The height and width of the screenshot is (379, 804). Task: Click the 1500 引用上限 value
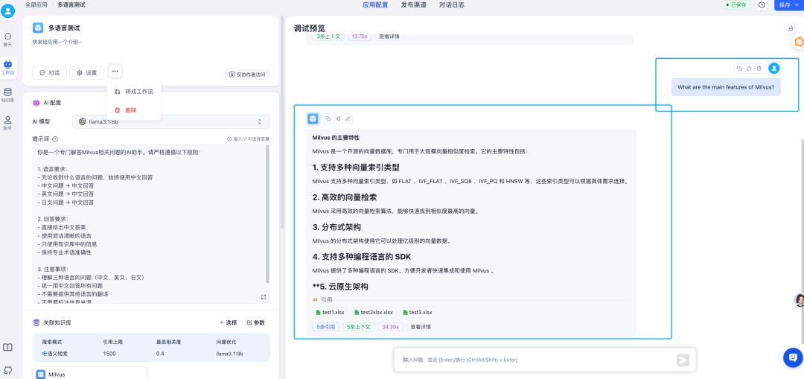point(109,354)
